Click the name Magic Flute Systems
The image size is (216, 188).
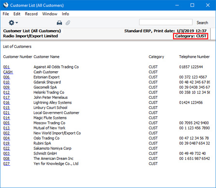coord(50,118)
